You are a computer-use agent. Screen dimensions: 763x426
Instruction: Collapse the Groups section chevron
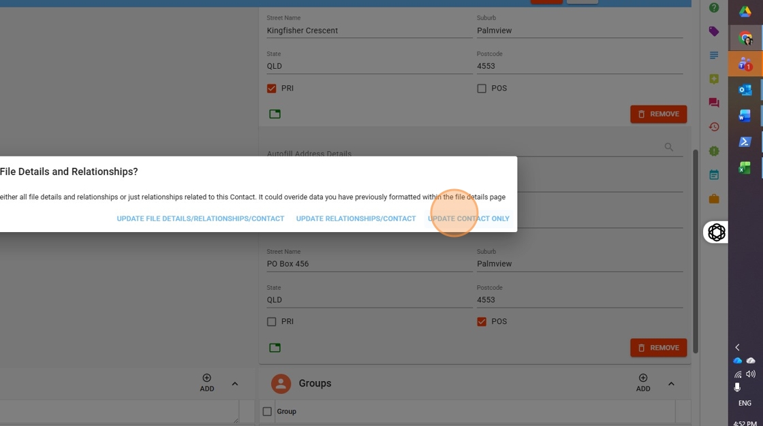[x=671, y=384]
